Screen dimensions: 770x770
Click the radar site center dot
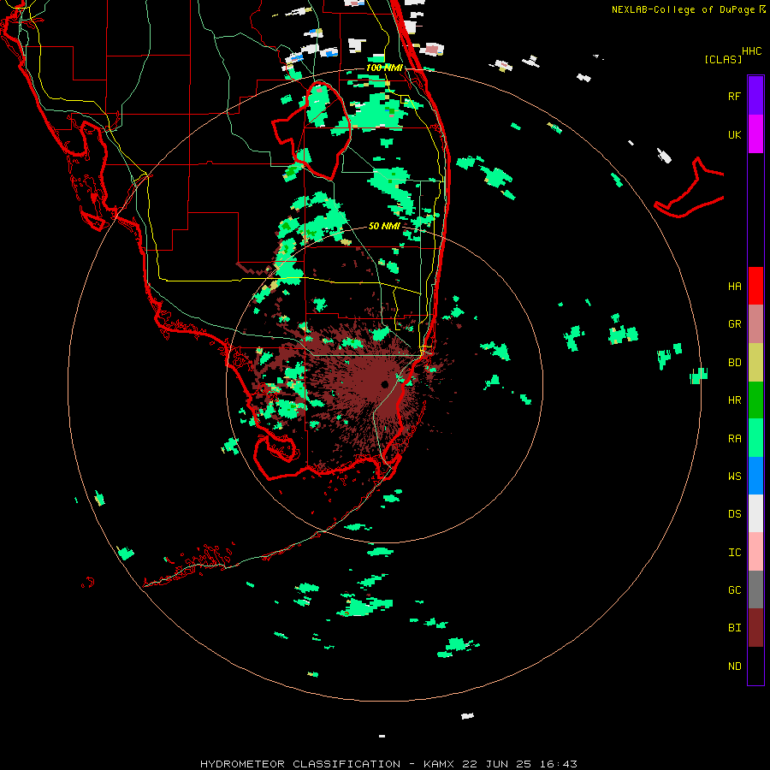pyautogui.click(x=384, y=384)
